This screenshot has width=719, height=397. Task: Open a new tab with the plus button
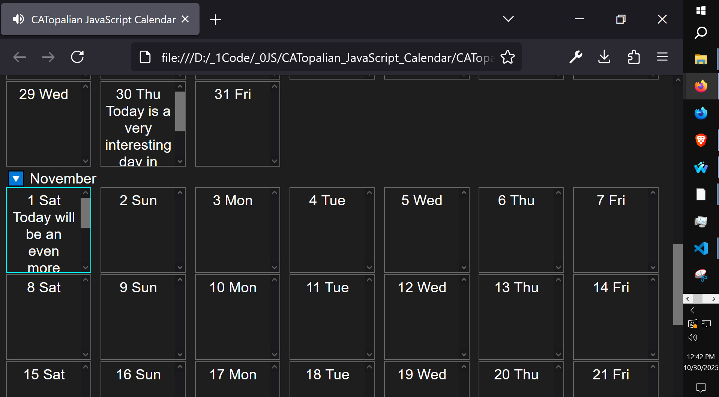point(215,19)
